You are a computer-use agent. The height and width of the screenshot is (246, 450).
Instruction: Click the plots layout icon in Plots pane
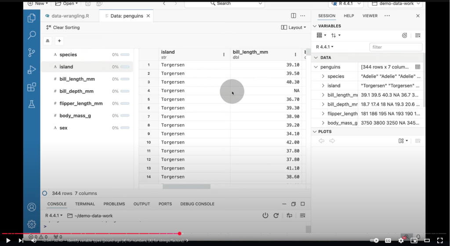point(403,141)
